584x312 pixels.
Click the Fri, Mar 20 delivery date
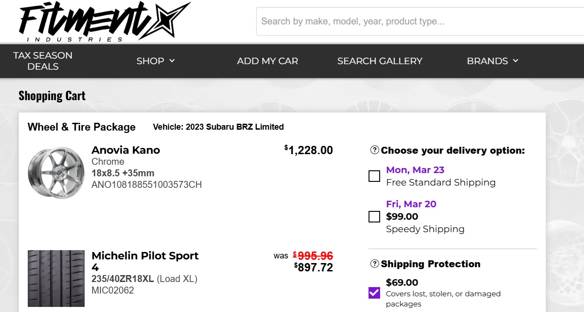click(x=411, y=204)
